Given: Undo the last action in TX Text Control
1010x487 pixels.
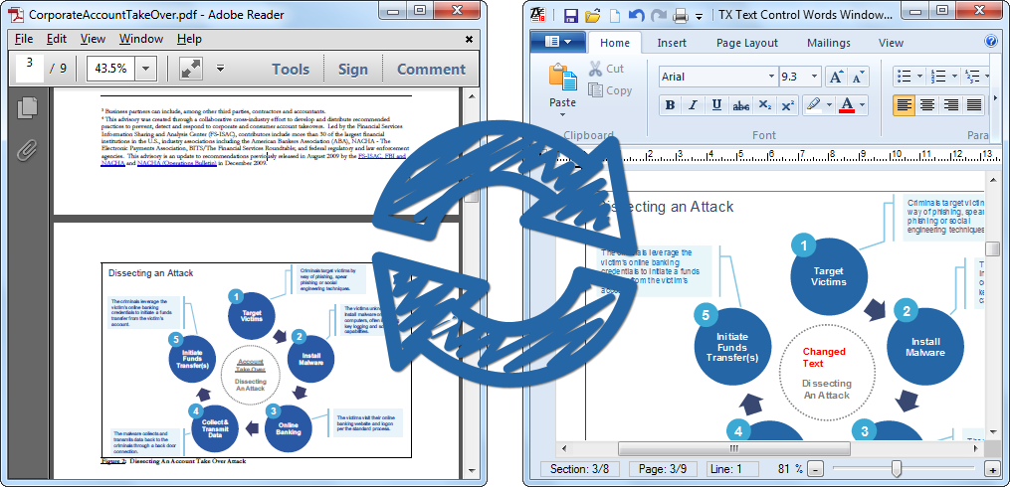Looking at the screenshot, I should [636, 15].
